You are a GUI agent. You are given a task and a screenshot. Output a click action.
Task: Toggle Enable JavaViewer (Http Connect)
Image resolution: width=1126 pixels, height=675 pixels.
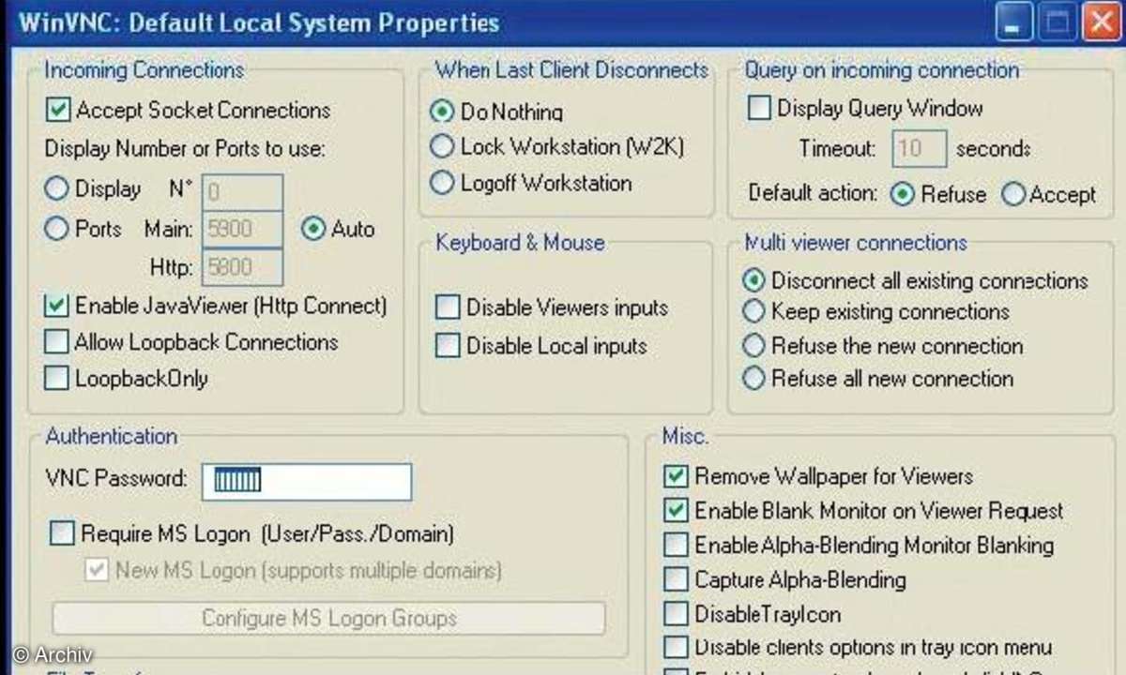coord(57,306)
